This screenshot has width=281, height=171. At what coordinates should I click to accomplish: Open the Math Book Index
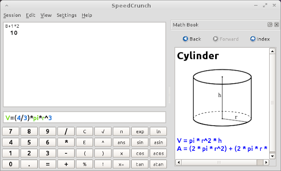pos(260,39)
